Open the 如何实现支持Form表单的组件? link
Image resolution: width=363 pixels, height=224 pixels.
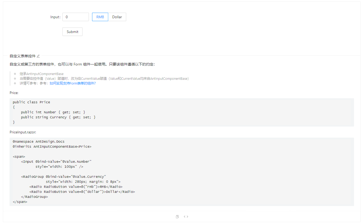coord(73,83)
